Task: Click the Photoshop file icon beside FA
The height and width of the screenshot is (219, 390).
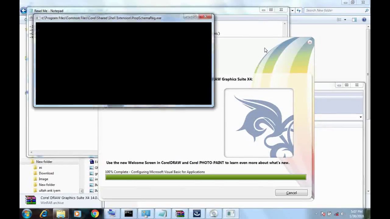Action: pos(92,162)
